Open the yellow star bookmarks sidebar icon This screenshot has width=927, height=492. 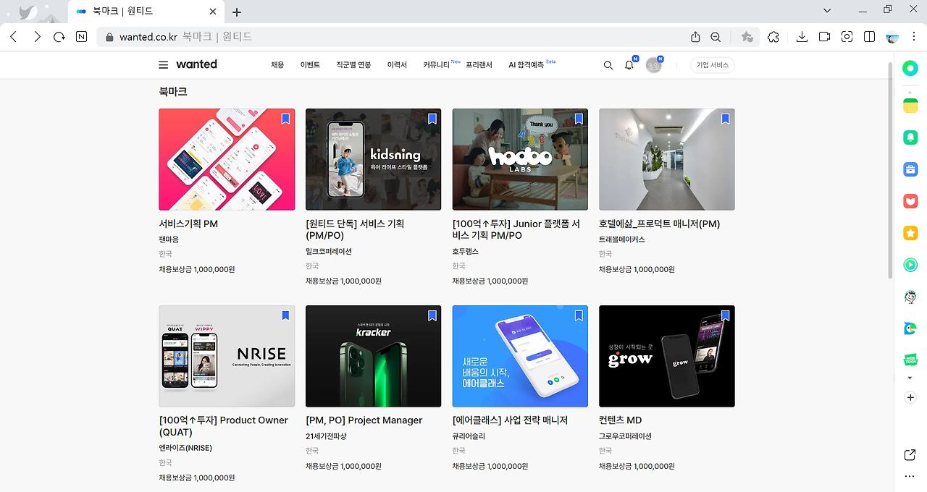click(x=910, y=233)
